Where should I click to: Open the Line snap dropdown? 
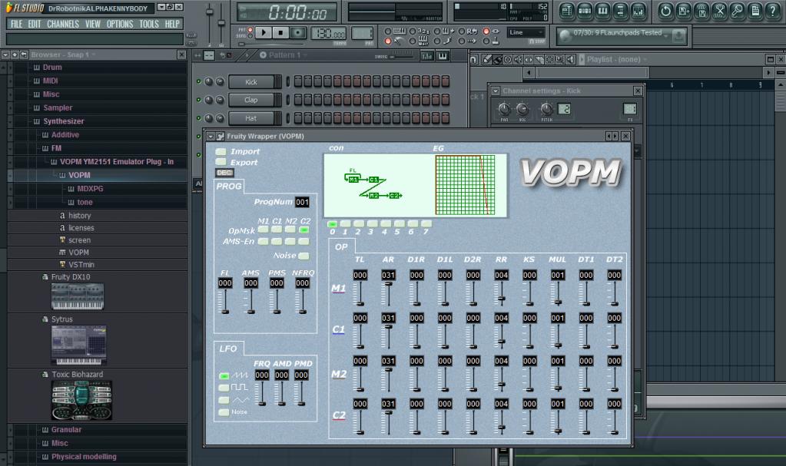[526, 33]
